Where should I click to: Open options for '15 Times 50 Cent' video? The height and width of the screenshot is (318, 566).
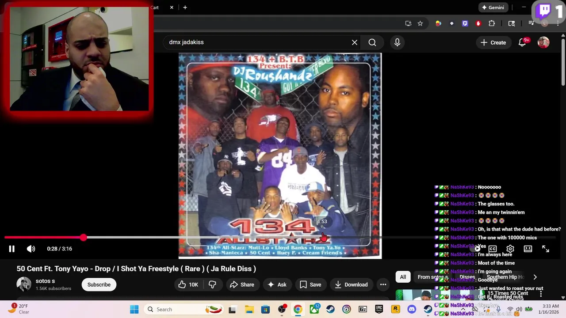541,294
